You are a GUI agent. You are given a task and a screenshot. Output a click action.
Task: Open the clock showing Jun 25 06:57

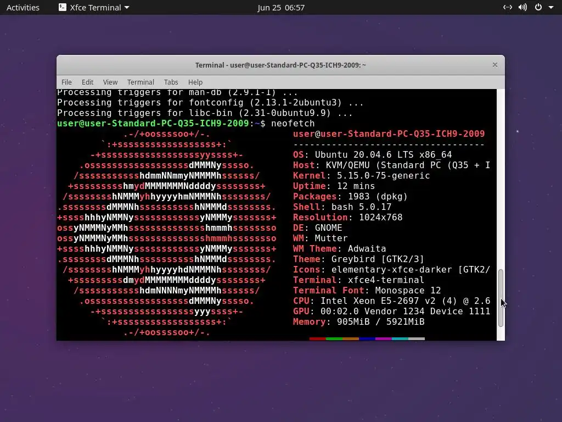pyautogui.click(x=281, y=8)
